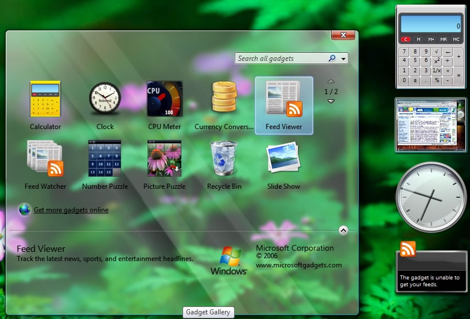The width and height of the screenshot is (470, 319).
Task: Click the percent key on calculator gadget
Action: tap(437, 80)
